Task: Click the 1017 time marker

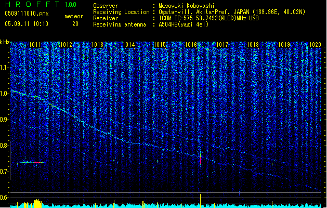Action: [x=222, y=45]
